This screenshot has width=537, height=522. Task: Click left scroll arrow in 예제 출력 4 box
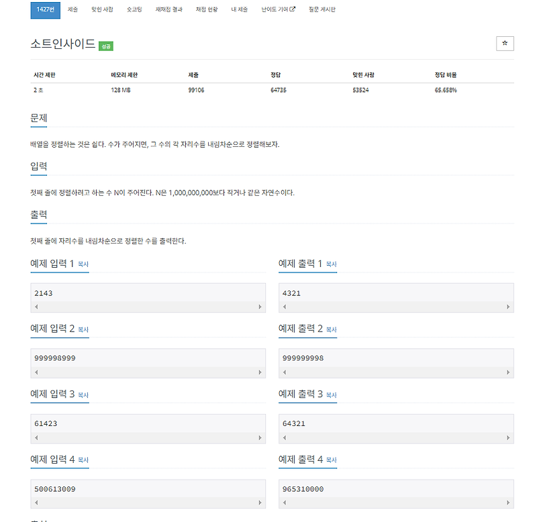pos(285,503)
